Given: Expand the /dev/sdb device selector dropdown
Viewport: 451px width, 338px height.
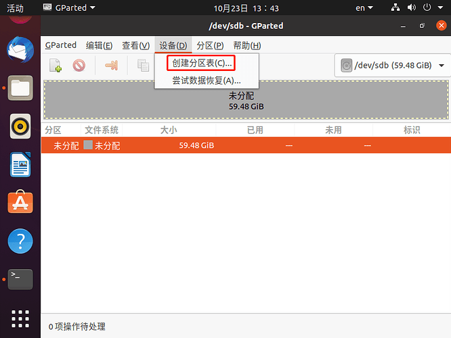Looking at the screenshot, I should tap(393, 66).
